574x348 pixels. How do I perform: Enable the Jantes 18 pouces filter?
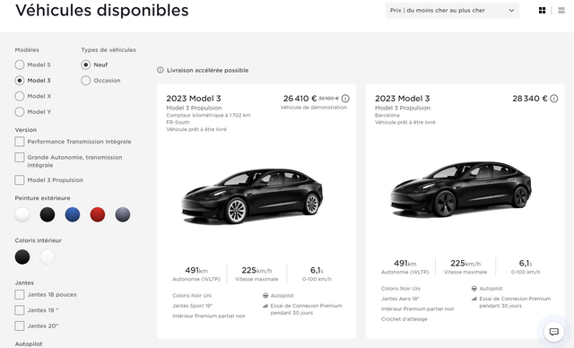(x=20, y=294)
